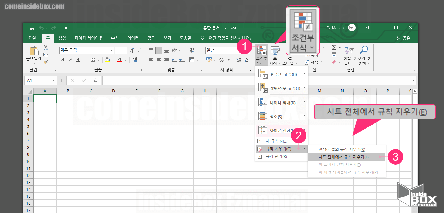Screen dimensions: 444x213
Task: Select the AutoSum sigma icon
Action: (334, 48)
